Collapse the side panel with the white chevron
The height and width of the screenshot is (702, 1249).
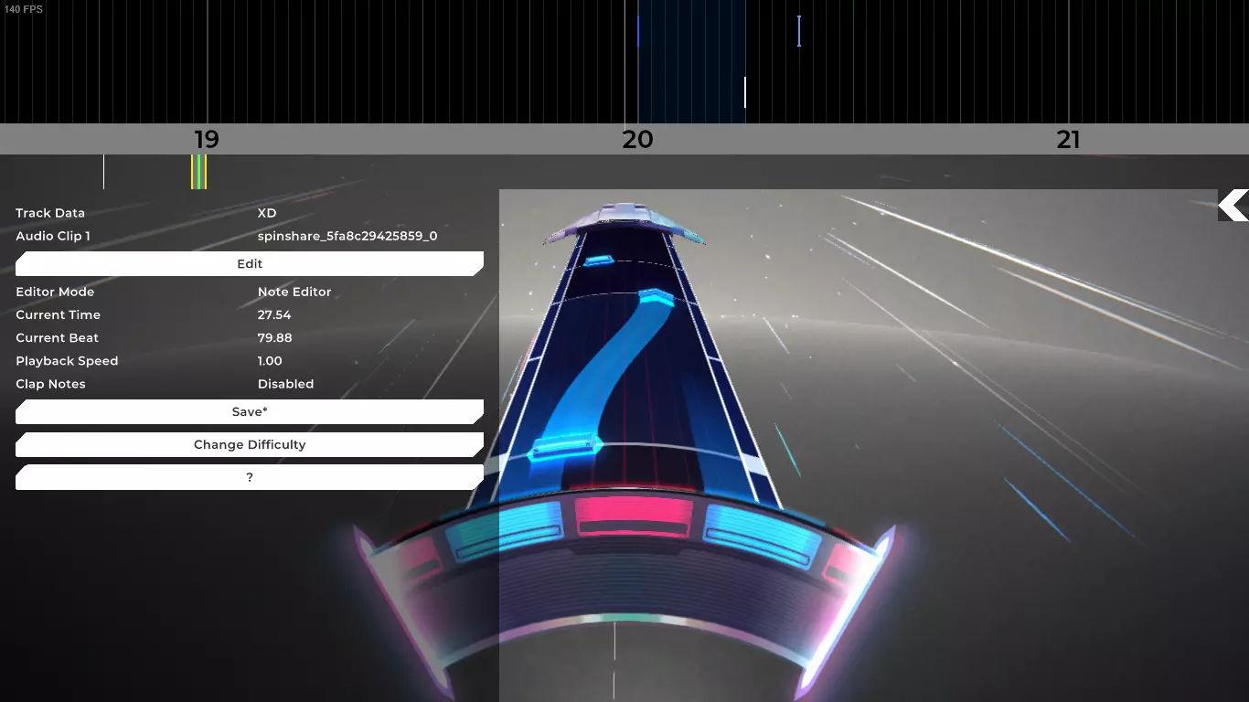click(x=1233, y=206)
